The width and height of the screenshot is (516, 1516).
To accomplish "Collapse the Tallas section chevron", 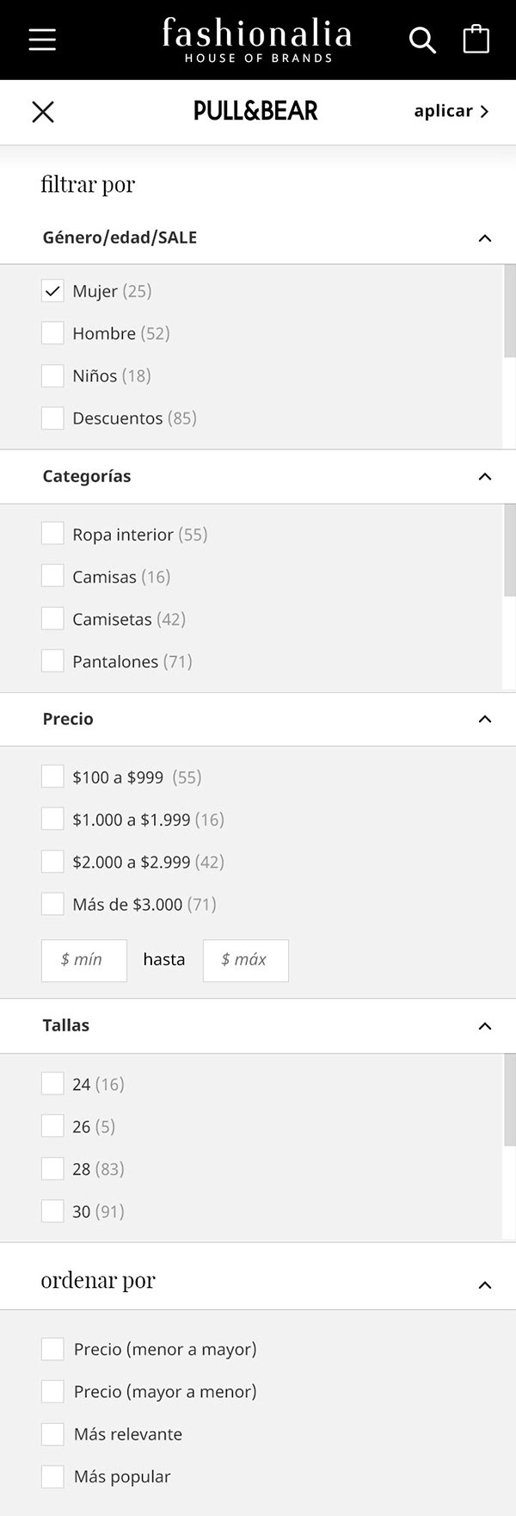I will (x=484, y=1026).
